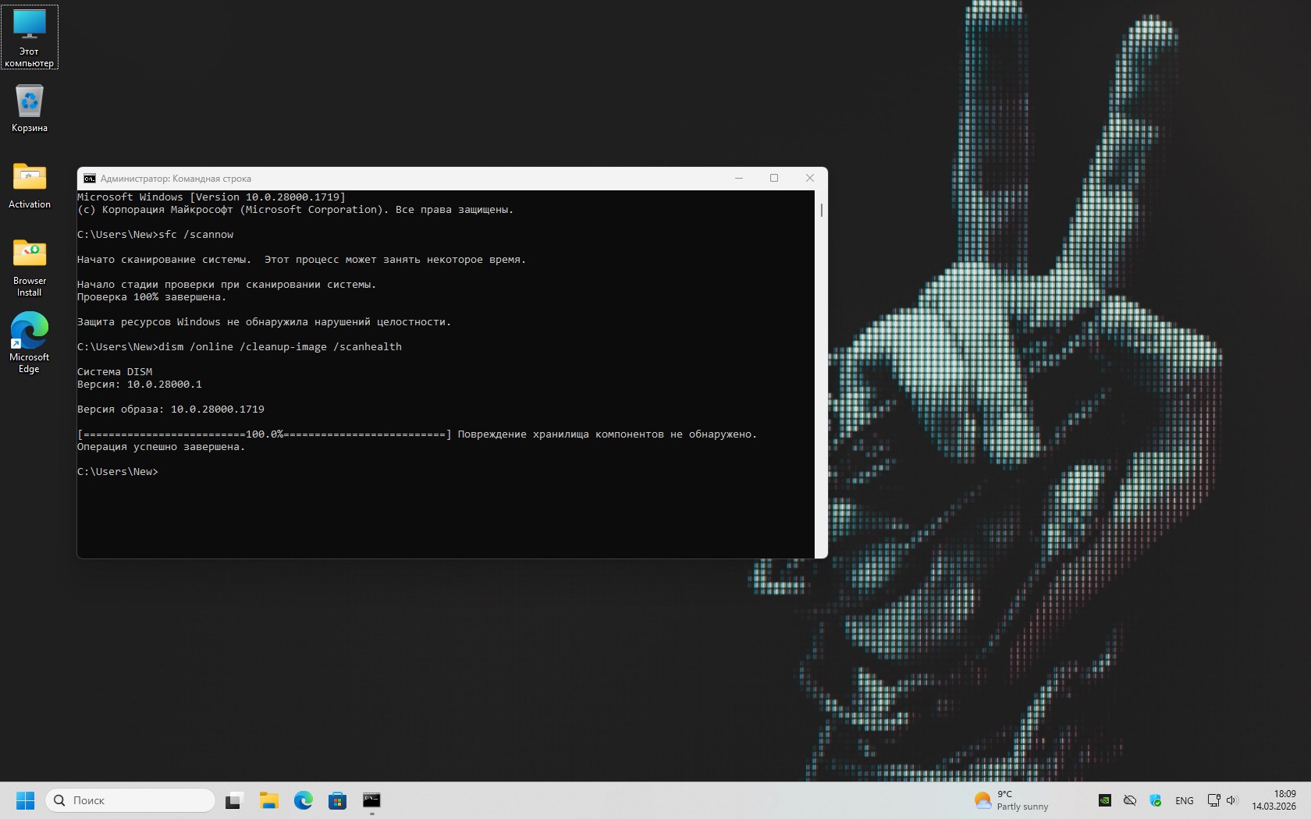Click the OneDrive cloud tray icon
The width and height of the screenshot is (1311, 819).
click(1129, 800)
